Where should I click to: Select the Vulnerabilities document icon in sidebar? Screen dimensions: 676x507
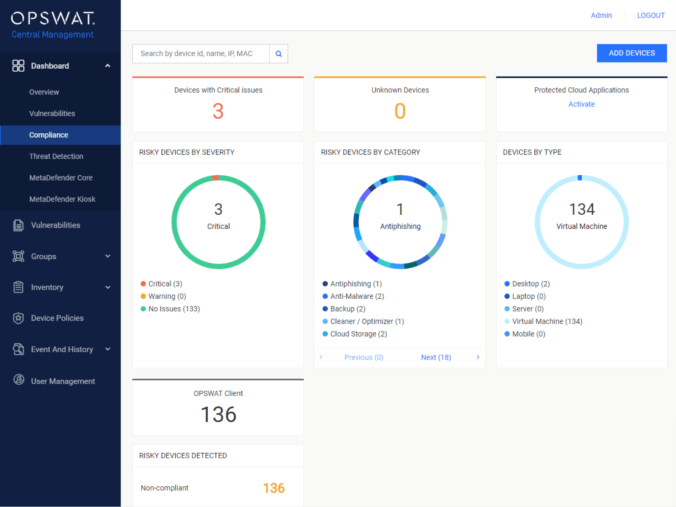pos(18,225)
